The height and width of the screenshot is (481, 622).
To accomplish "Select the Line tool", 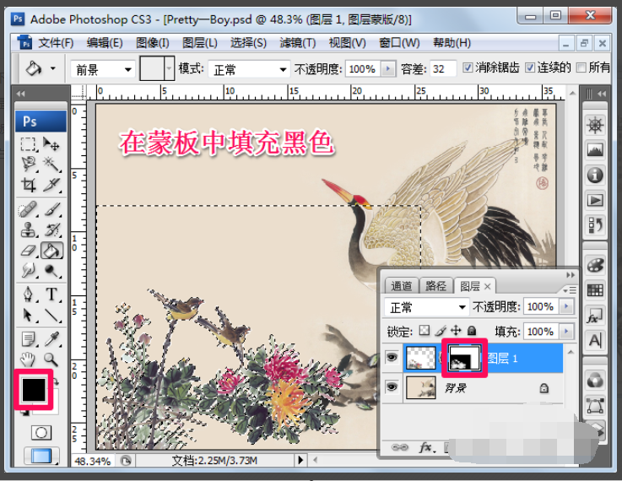I will tap(51, 316).
